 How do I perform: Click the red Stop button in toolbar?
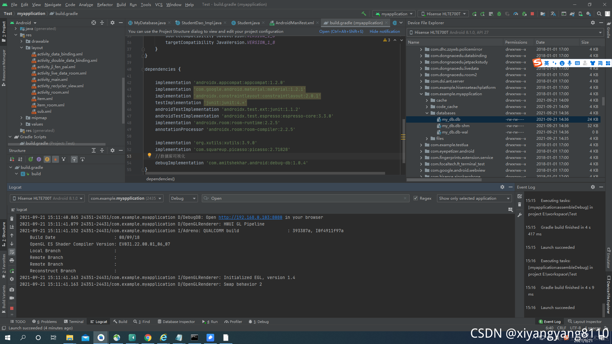coord(532,14)
